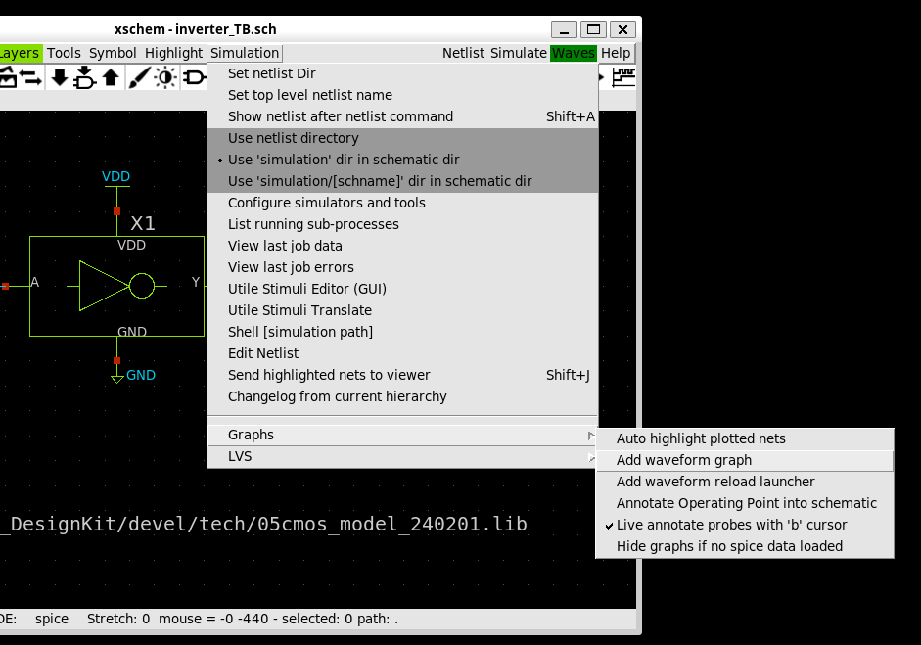Choose 'Utile Stimuli Editor (GUI)'
This screenshot has height=645, width=921.
403,289
